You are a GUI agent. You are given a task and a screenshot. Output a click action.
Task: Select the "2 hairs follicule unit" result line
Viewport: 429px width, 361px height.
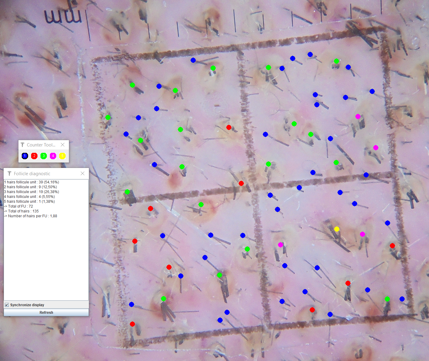(x=31, y=187)
